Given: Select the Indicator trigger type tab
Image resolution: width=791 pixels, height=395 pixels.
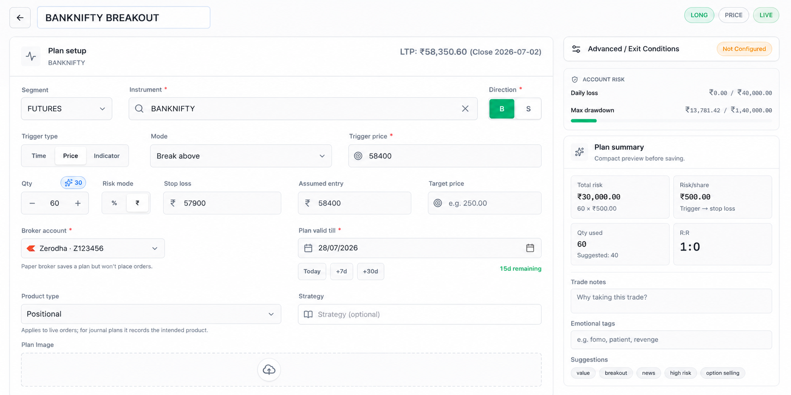Looking at the screenshot, I should tap(107, 156).
